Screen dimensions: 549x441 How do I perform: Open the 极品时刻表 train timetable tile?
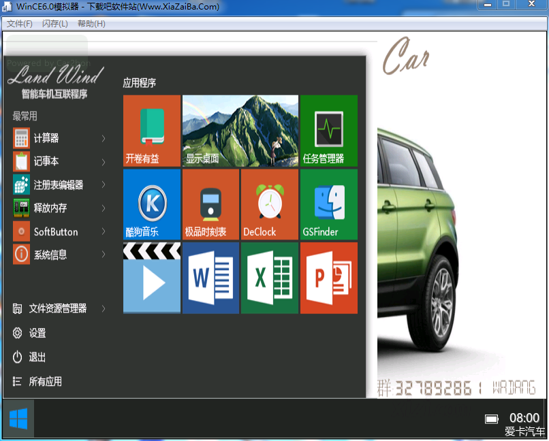coord(210,204)
